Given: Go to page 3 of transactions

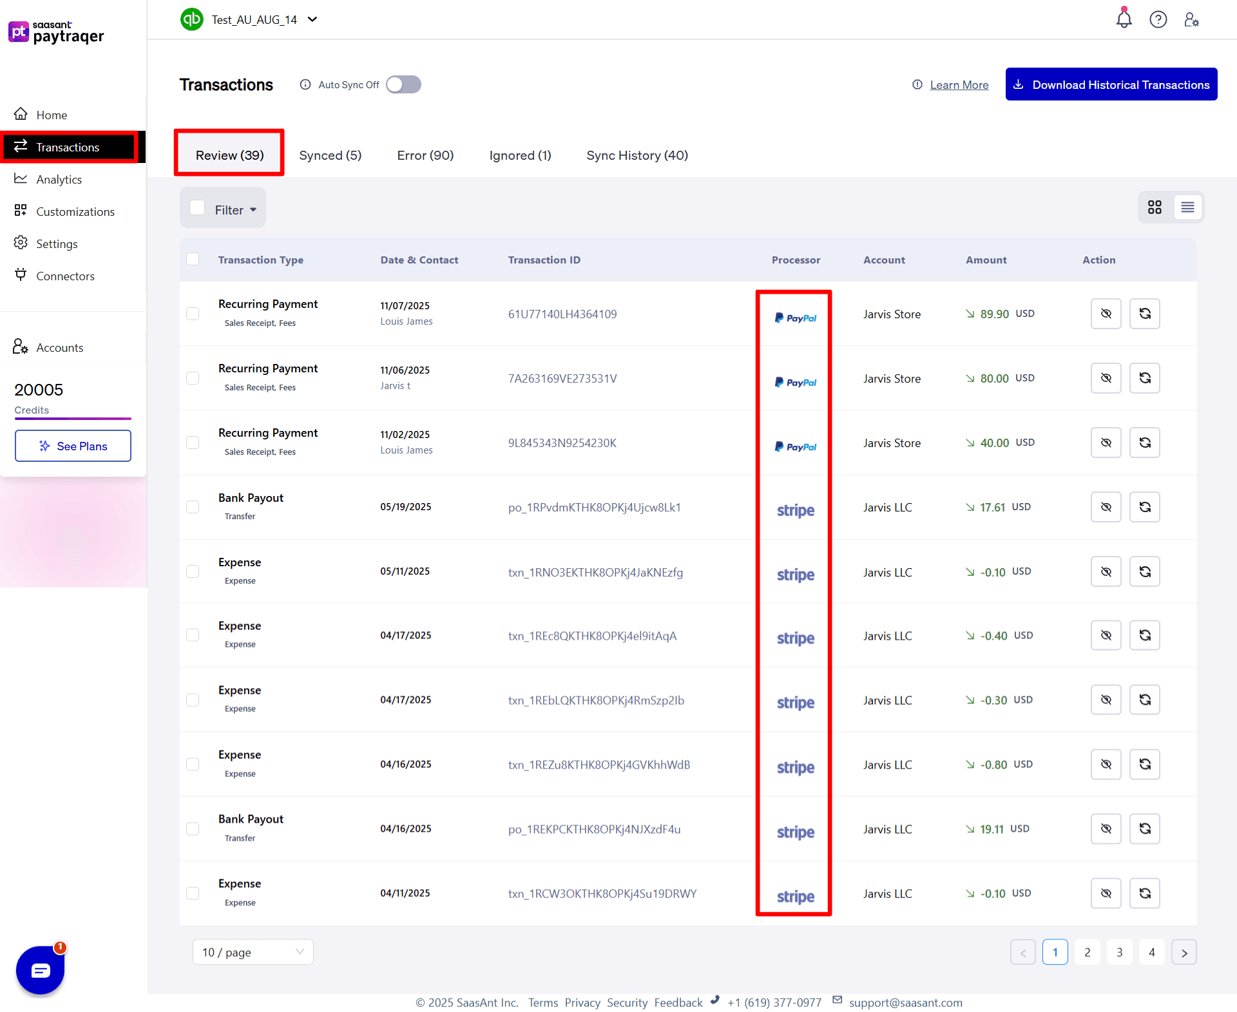Looking at the screenshot, I should click(1119, 951).
